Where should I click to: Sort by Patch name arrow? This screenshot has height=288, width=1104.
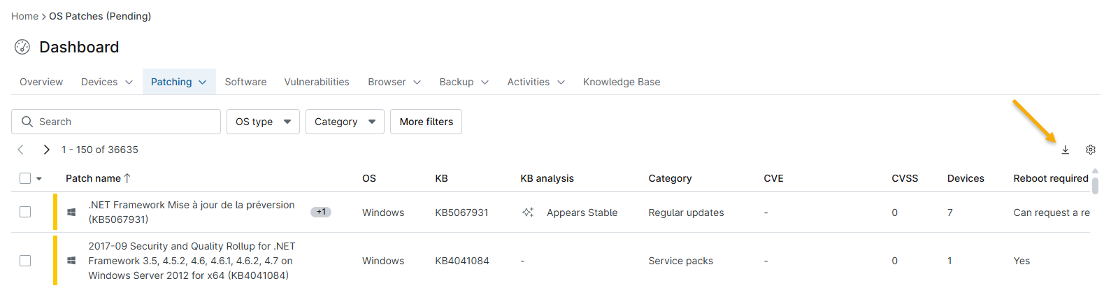[127, 178]
